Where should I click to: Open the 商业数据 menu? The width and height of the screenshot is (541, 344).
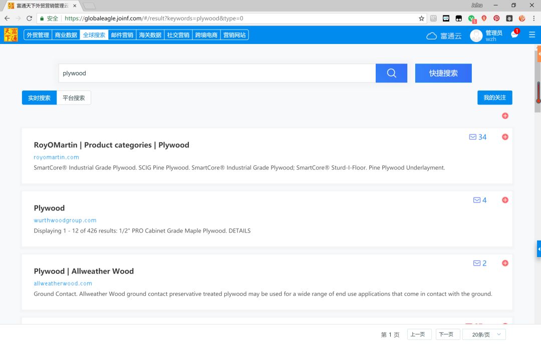[66, 35]
